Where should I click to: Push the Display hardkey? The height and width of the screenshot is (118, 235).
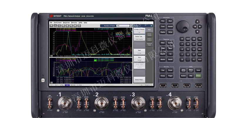(163, 32)
